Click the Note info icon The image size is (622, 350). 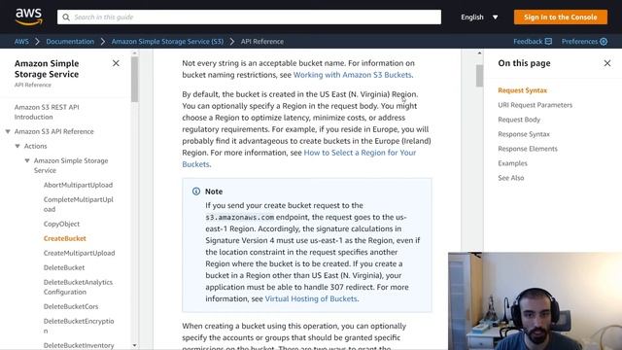(196, 192)
